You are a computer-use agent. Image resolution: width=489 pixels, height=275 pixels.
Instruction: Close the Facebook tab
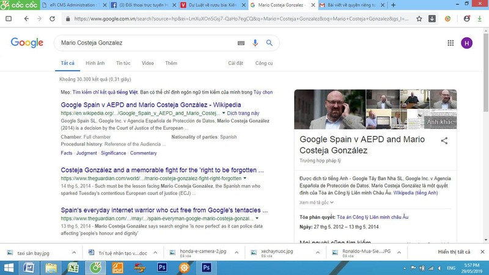[x=174, y=5]
